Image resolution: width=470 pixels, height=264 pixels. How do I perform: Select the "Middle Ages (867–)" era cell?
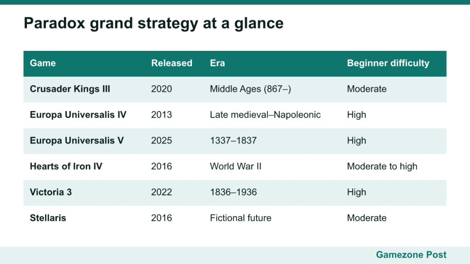point(250,89)
